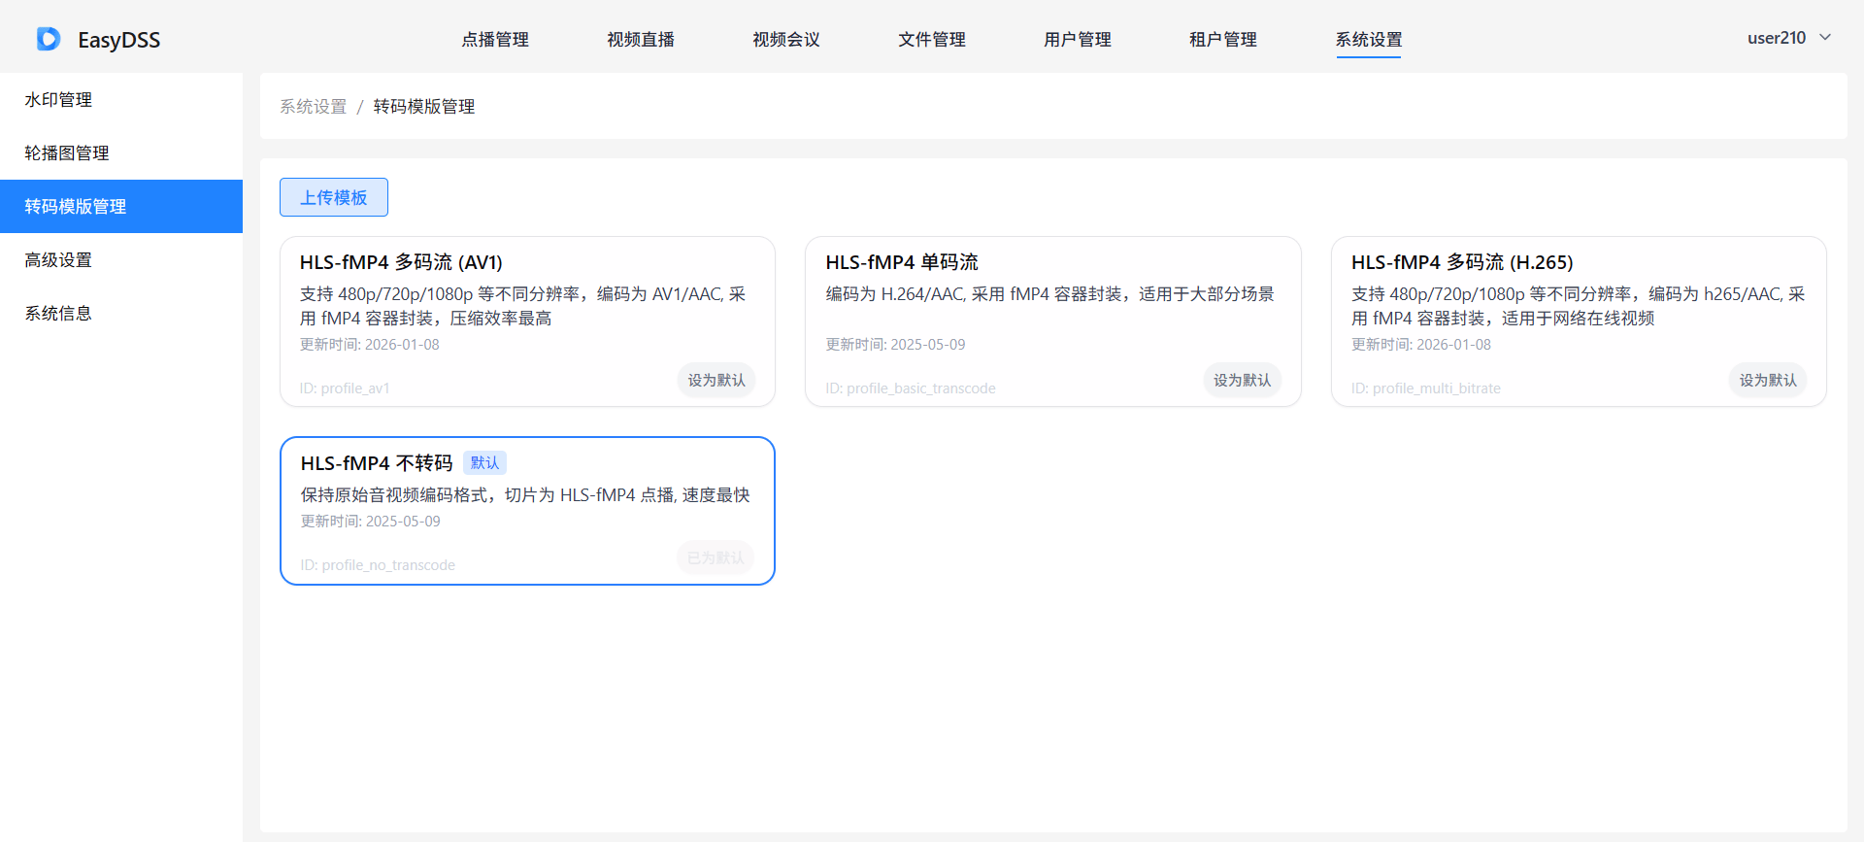This screenshot has width=1864, height=844.
Task: Open 水印管理 in the sidebar
Action: coord(58,100)
